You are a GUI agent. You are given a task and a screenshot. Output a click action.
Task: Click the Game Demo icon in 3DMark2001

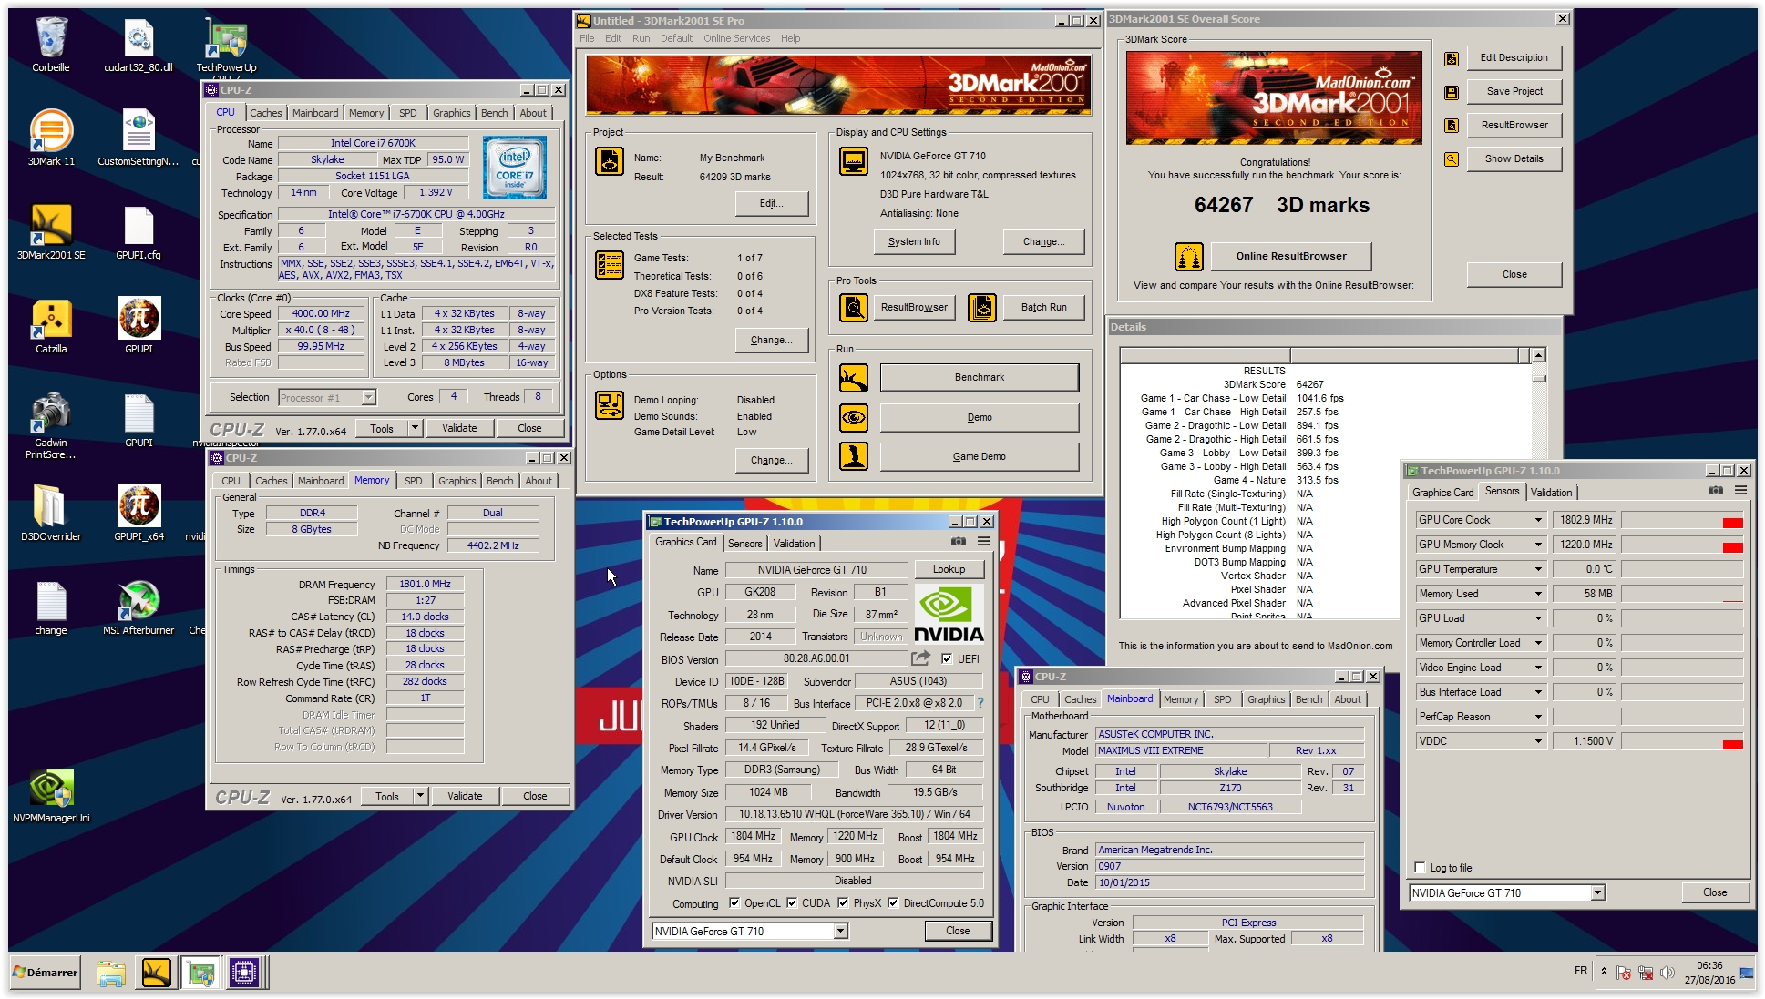(854, 456)
